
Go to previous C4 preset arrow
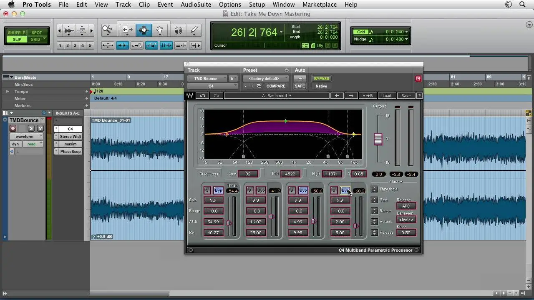click(x=337, y=96)
